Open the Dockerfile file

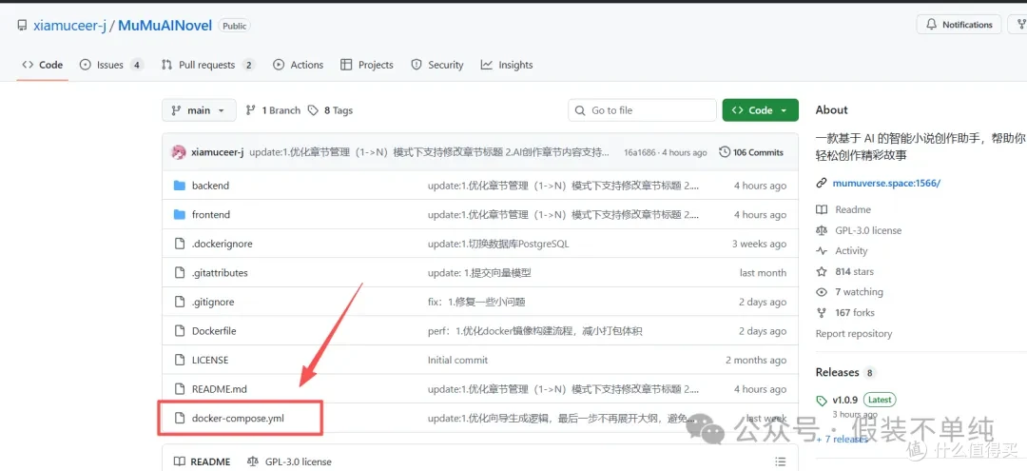pyautogui.click(x=214, y=331)
